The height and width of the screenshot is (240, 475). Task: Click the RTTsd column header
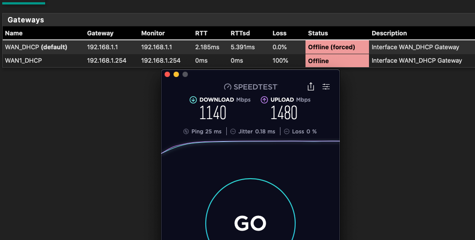tap(240, 33)
